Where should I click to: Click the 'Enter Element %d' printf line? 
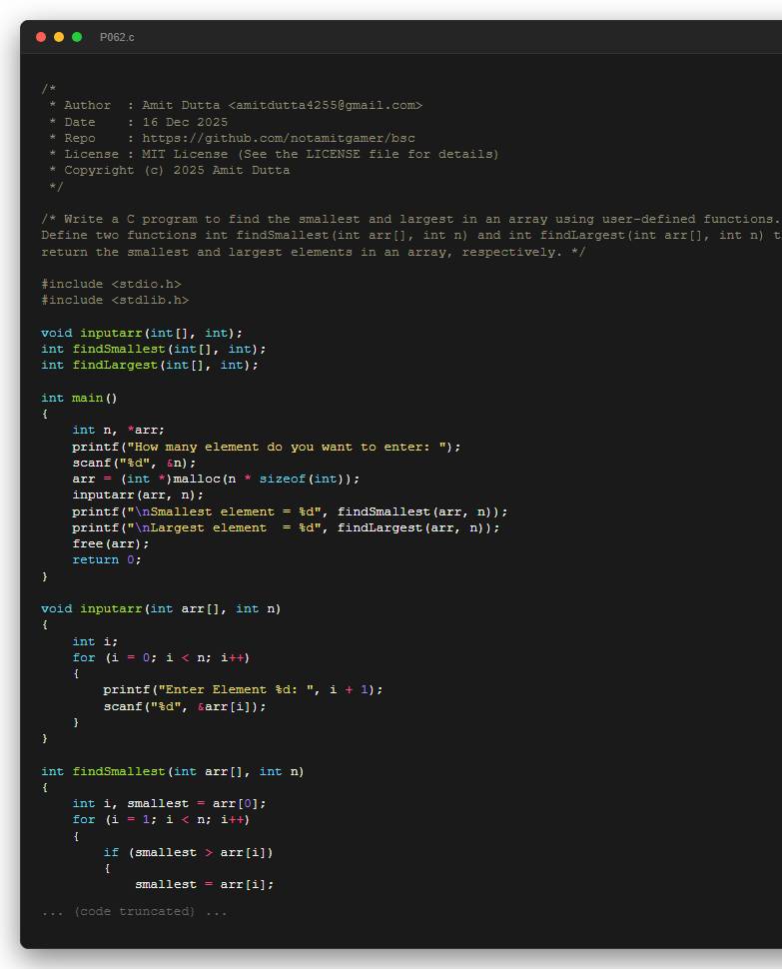click(x=243, y=689)
